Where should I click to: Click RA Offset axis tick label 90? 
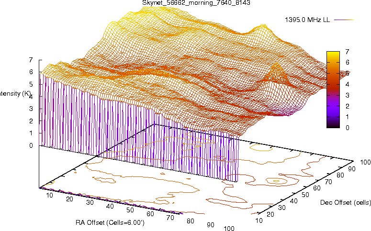(x=211, y=225)
